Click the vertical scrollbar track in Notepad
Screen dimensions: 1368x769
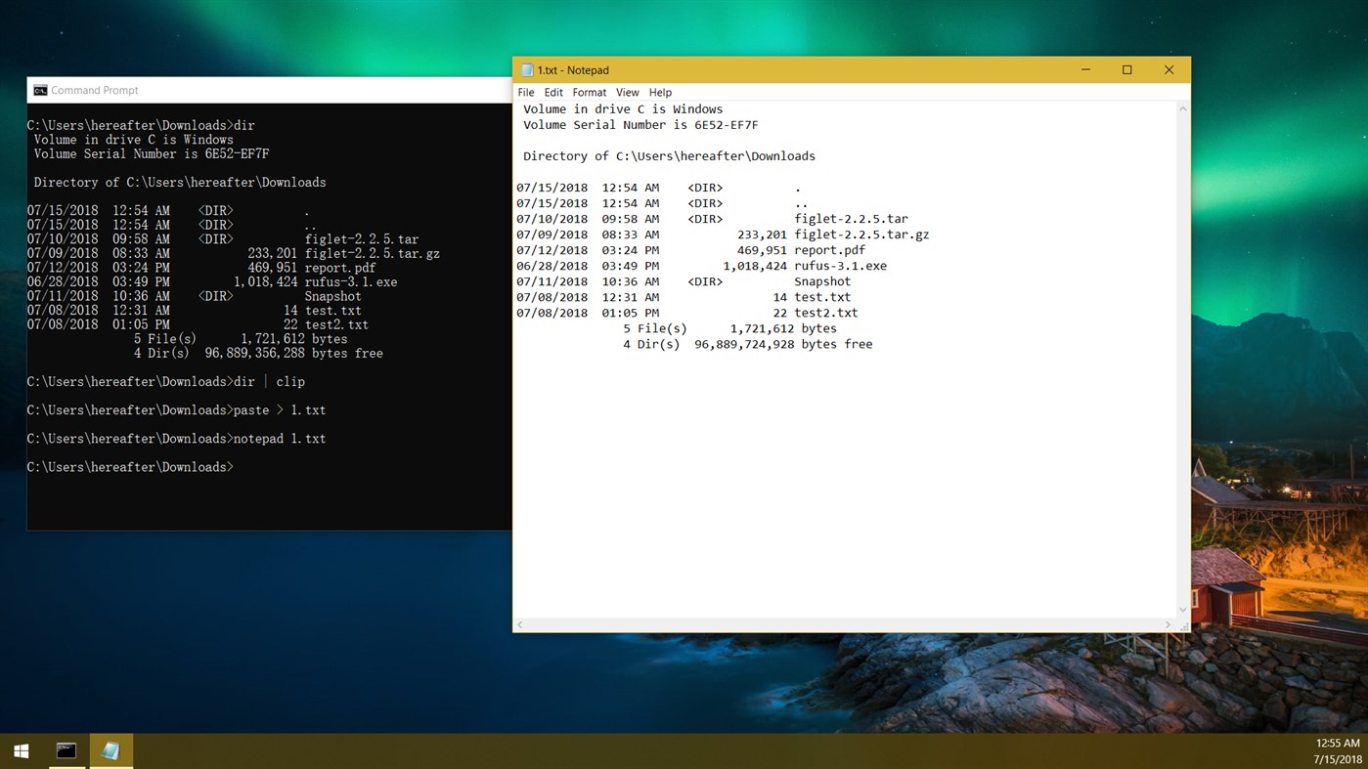[1182, 391]
